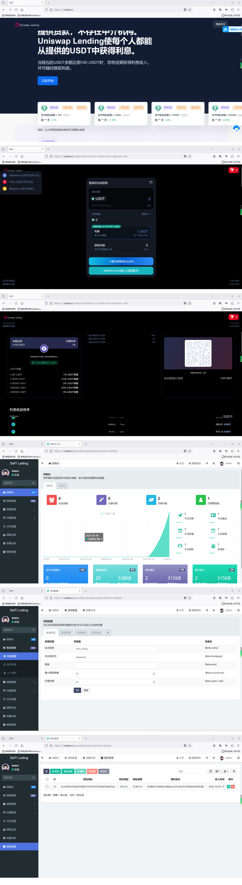Open the blue customer support chat icon
Image resolution: width=242 pixels, height=885 pixels.
[x=236, y=128]
